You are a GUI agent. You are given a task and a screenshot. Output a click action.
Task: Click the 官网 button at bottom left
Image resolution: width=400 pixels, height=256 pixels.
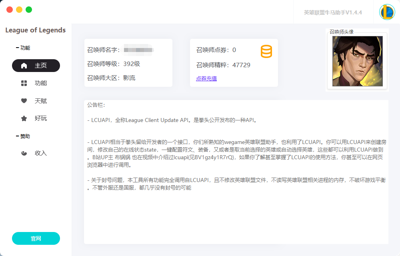[x=36, y=238]
